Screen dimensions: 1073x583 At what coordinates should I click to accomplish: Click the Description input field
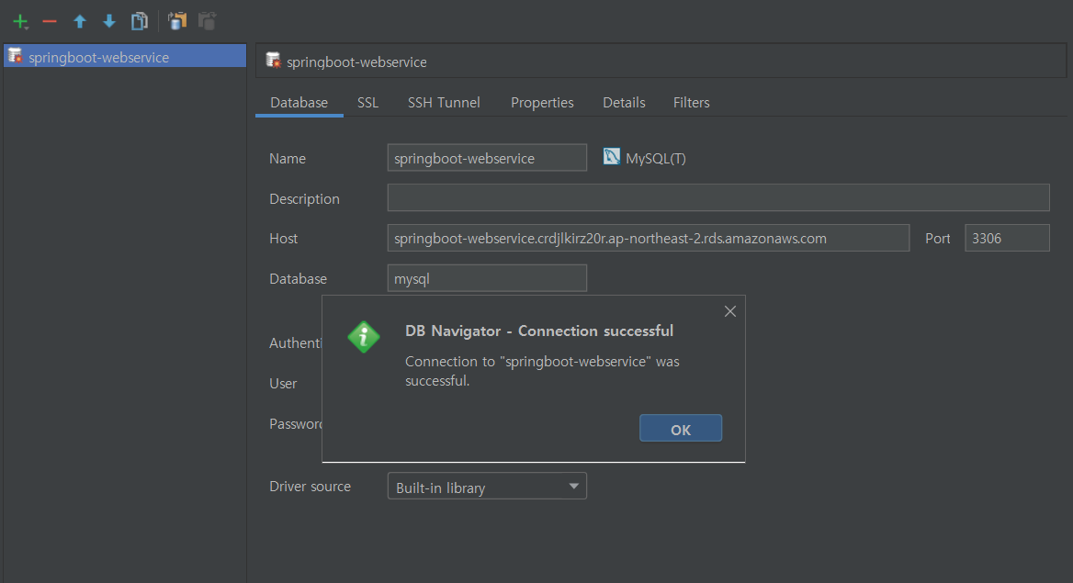pyautogui.click(x=718, y=197)
